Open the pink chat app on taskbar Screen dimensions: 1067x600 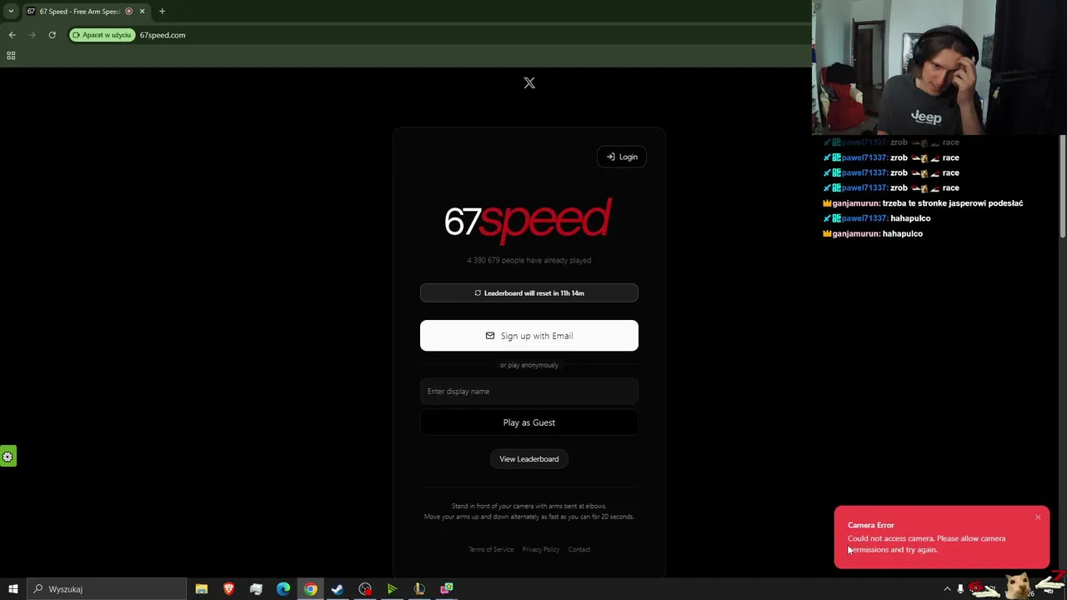(447, 589)
